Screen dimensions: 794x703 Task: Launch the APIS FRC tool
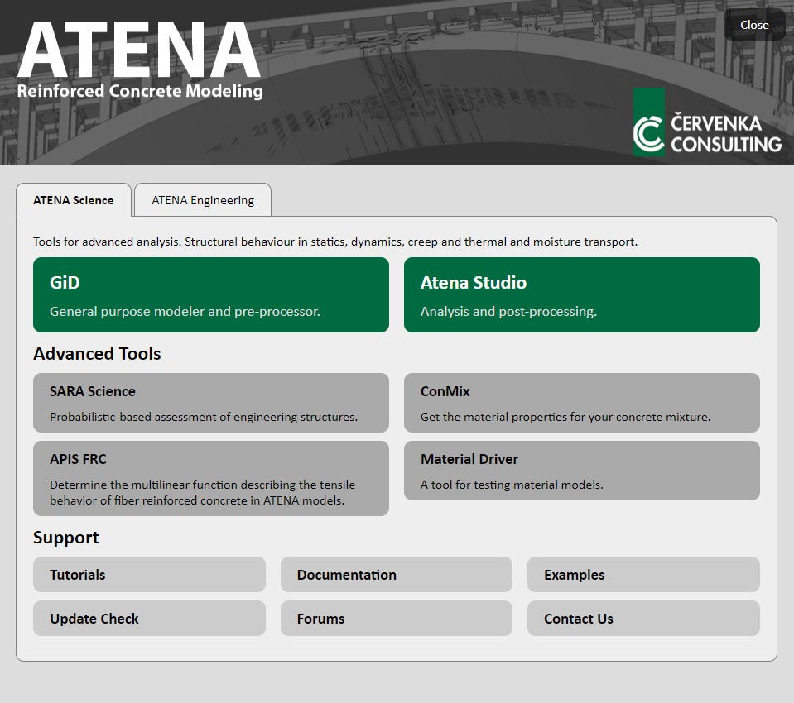[211, 478]
